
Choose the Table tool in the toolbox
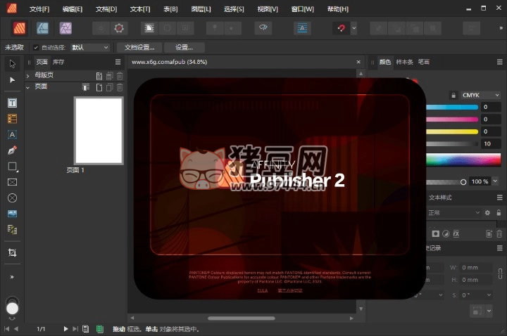(12, 119)
